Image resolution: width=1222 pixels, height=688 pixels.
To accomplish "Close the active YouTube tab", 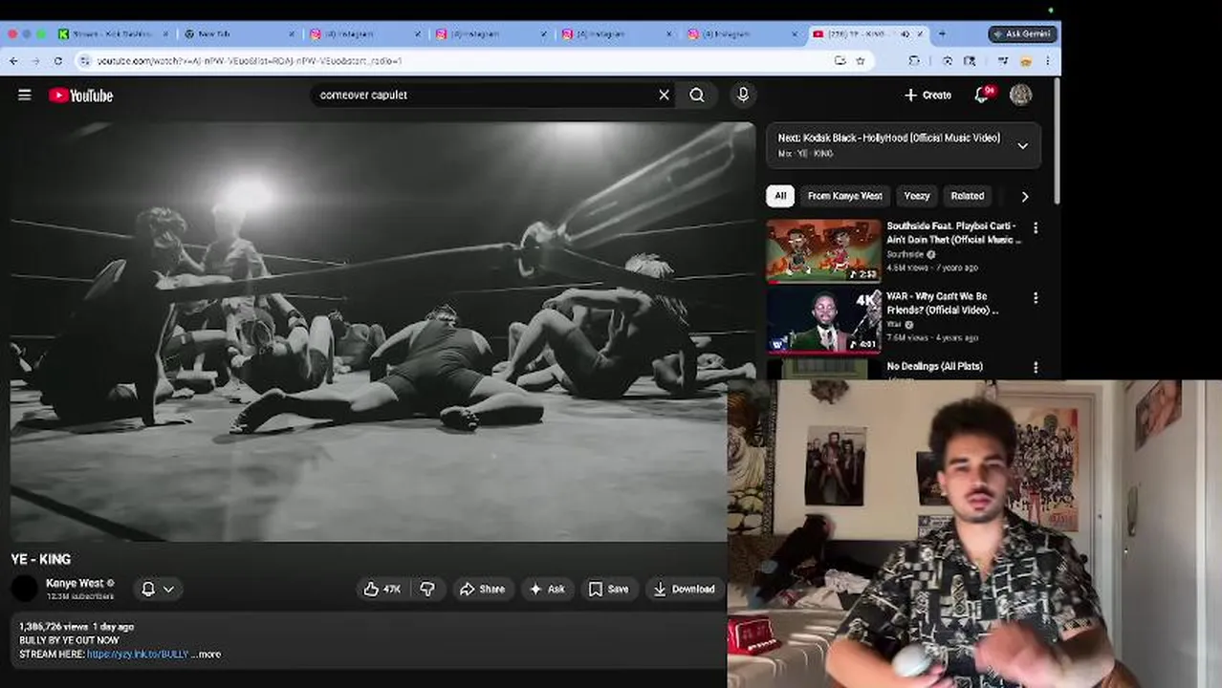I will [x=921, y=33].
